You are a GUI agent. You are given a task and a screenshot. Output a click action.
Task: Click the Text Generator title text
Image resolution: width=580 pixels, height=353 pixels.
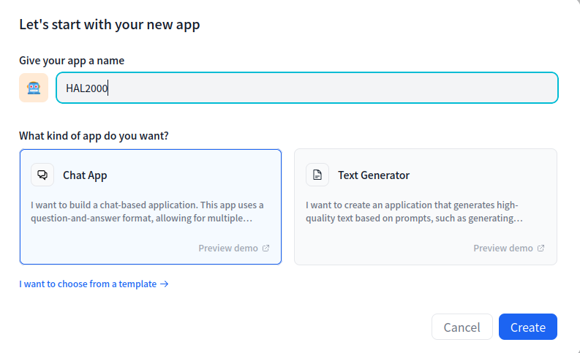(374, 175)
